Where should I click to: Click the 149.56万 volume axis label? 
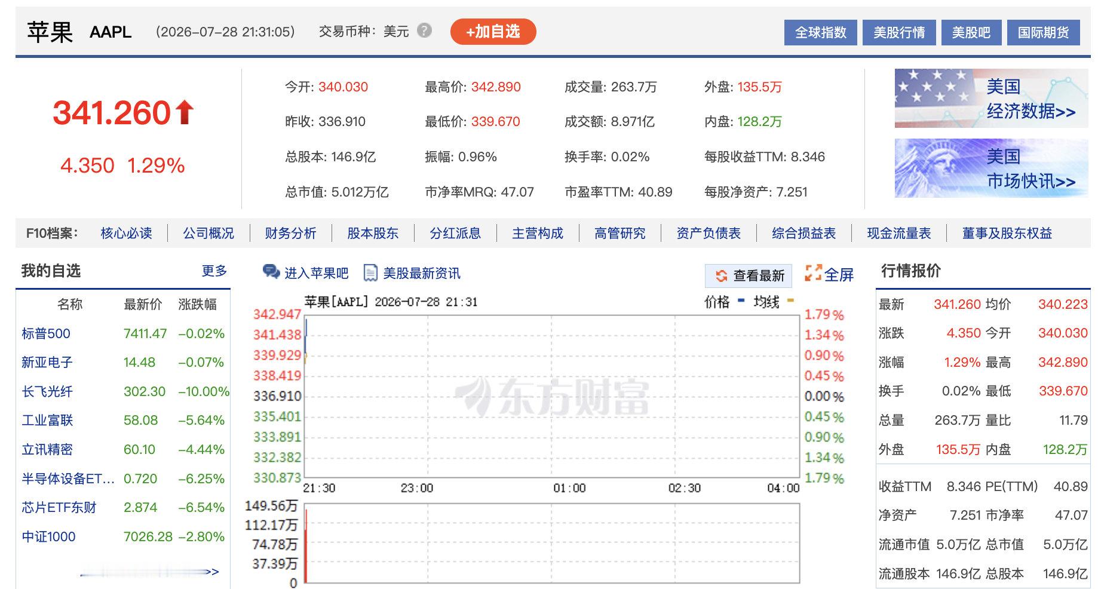click(271, 505)
